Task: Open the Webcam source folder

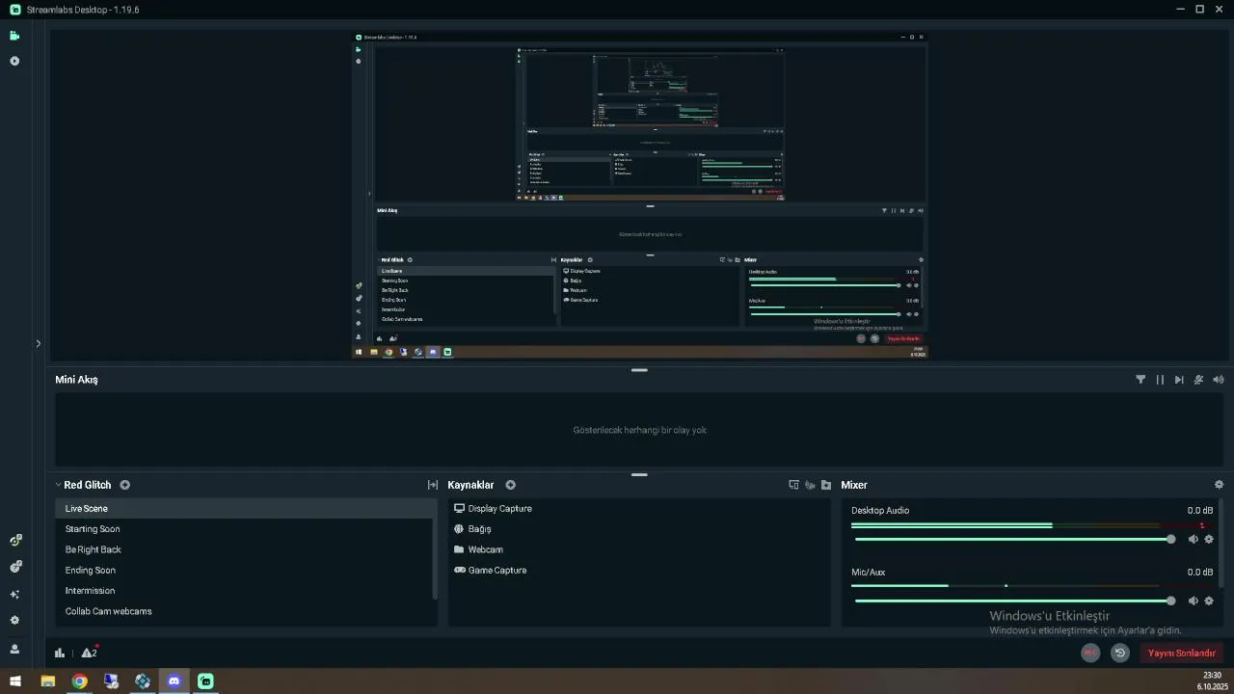Action: coord(639,549)
